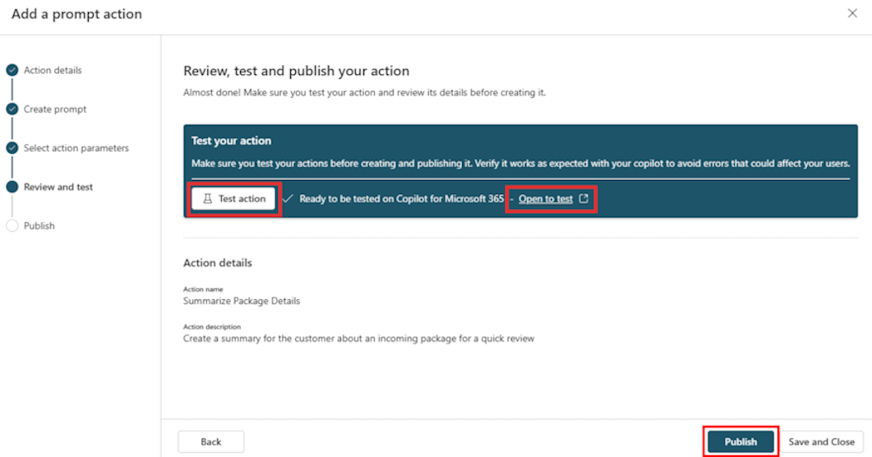Viewport: 872px width, 457px height.
Task: Publish the action with the Publish button
Action: (741, 442)
